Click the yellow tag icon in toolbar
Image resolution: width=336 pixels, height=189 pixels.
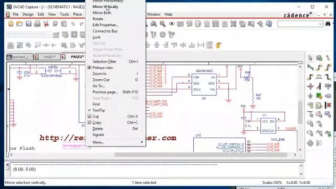(x=218, y=45)
